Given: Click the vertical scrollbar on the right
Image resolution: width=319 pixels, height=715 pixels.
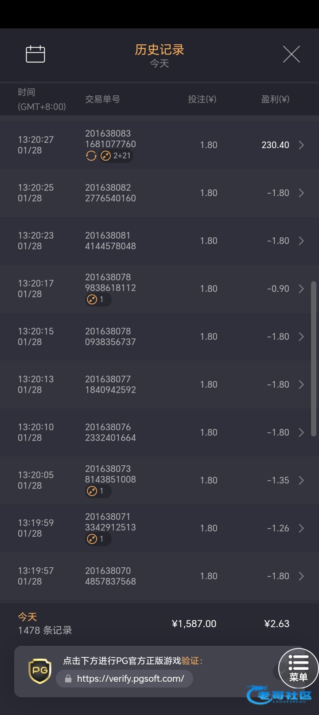Looking at the screenshot, I should tap(314, 358).
